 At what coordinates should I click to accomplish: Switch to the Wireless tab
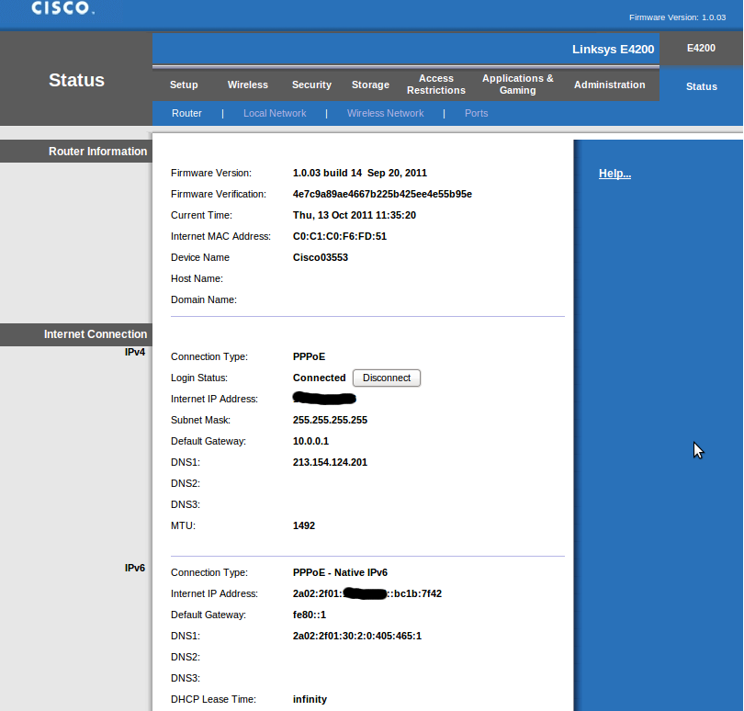click(248, 85)
